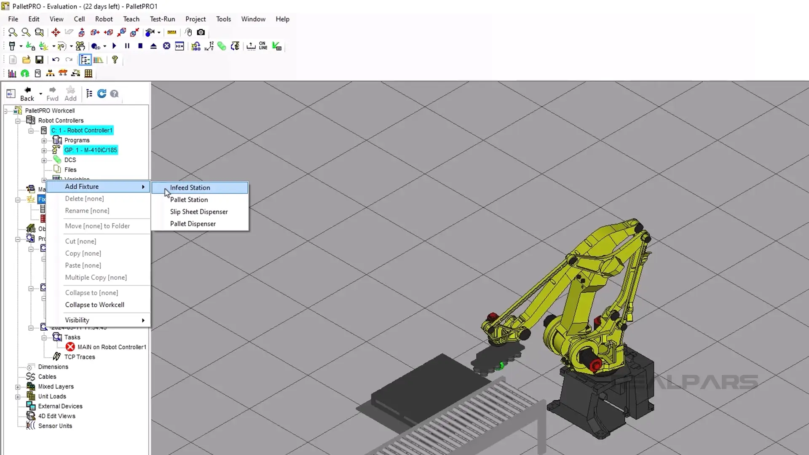Open the Teach menu
Image resolution: width=809 pixels, height=455 pixels.
point(131,19)
